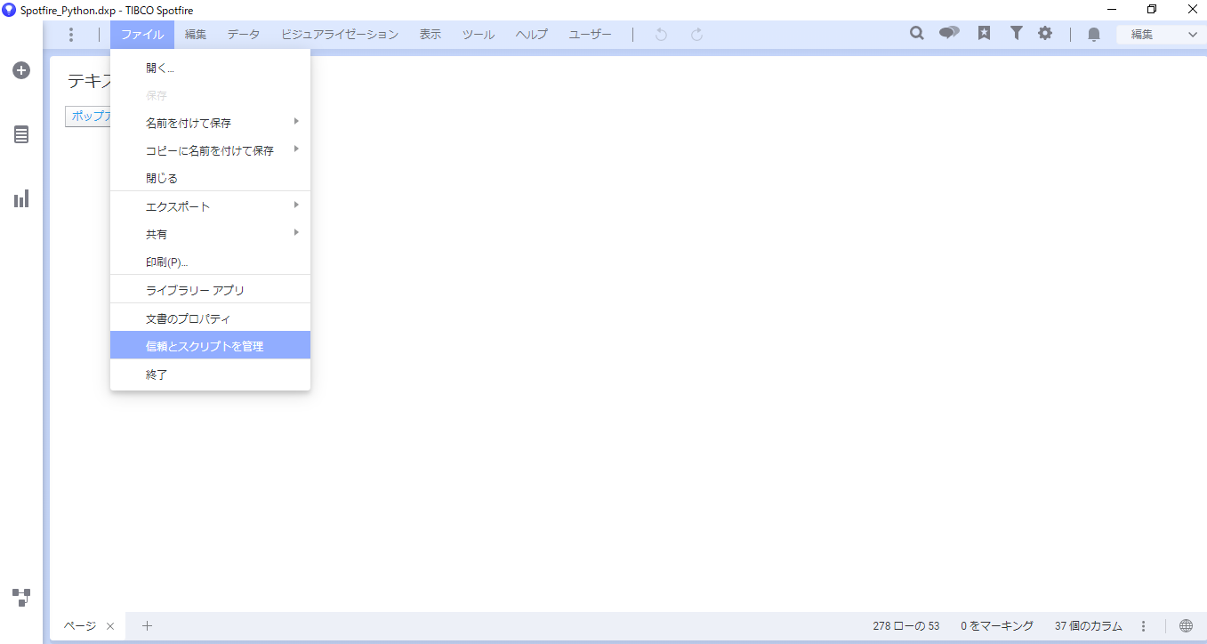Image resolution: width=1207 pixels, height=644 pixels.
Task: Click the Redo arrow icon
Action: click(697, 35)
